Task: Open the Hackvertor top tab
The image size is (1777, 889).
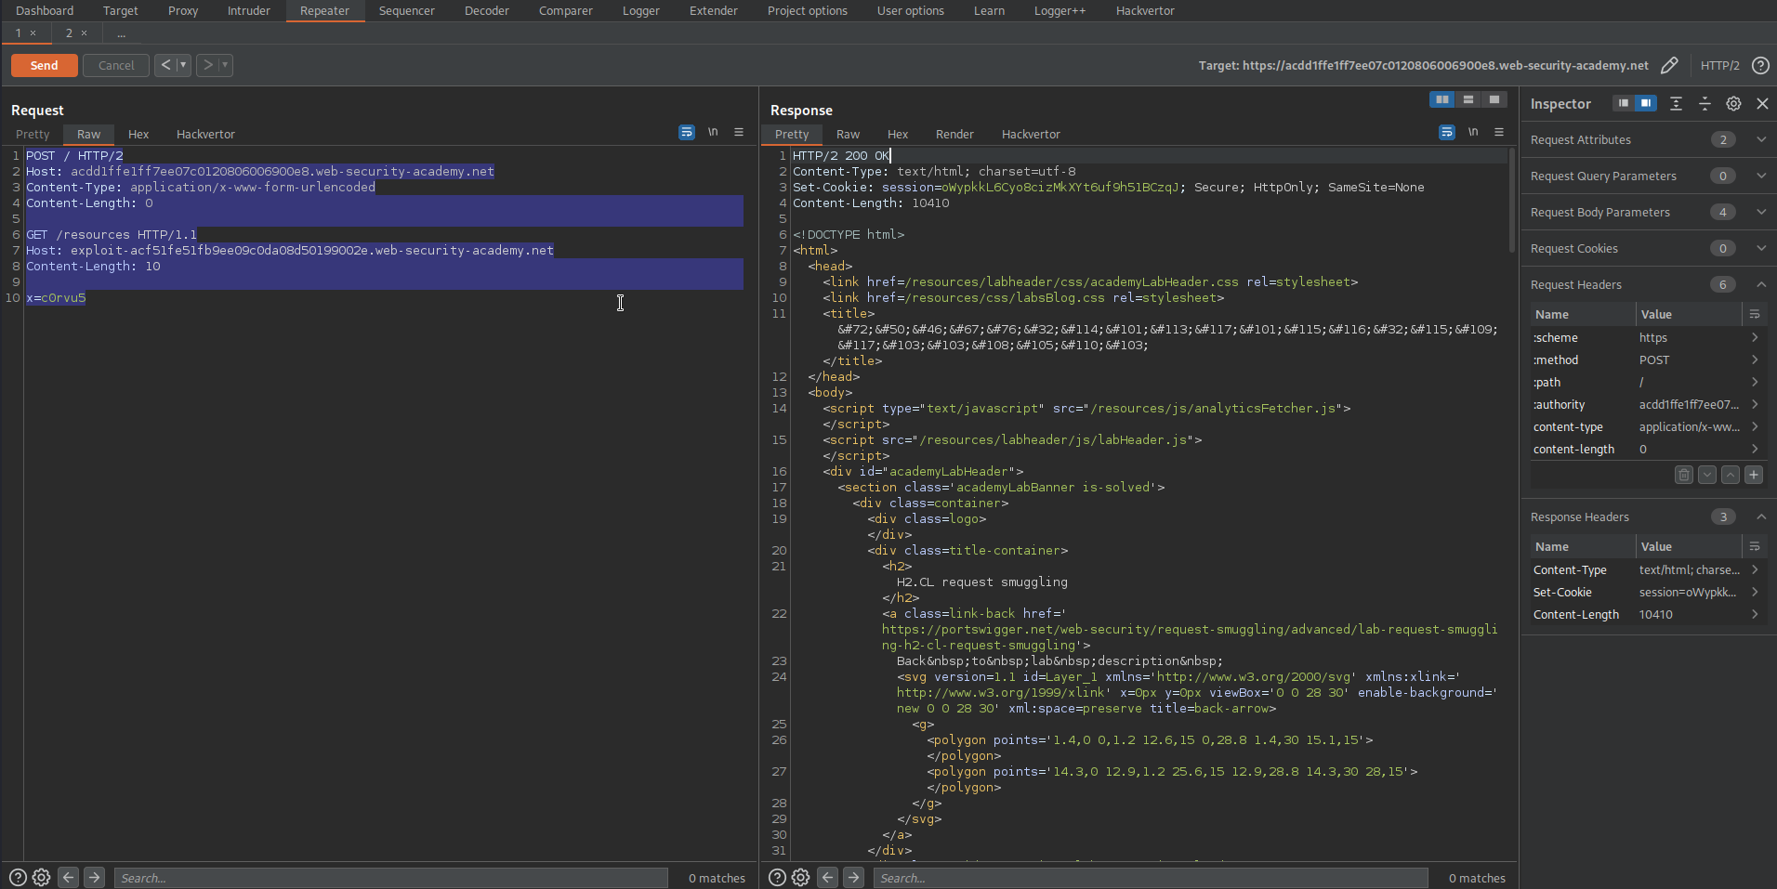Action: pos(1145,10)
